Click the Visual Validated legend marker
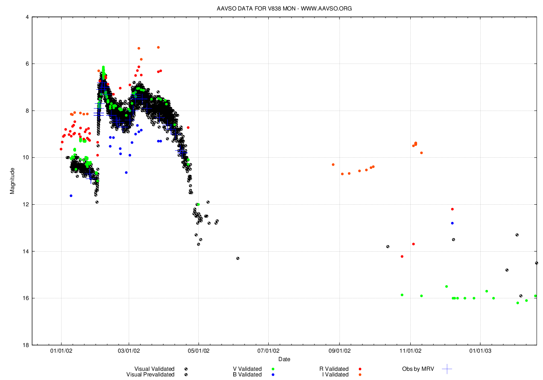The height and width of the screenshot is (380, 543). (186, 369)
